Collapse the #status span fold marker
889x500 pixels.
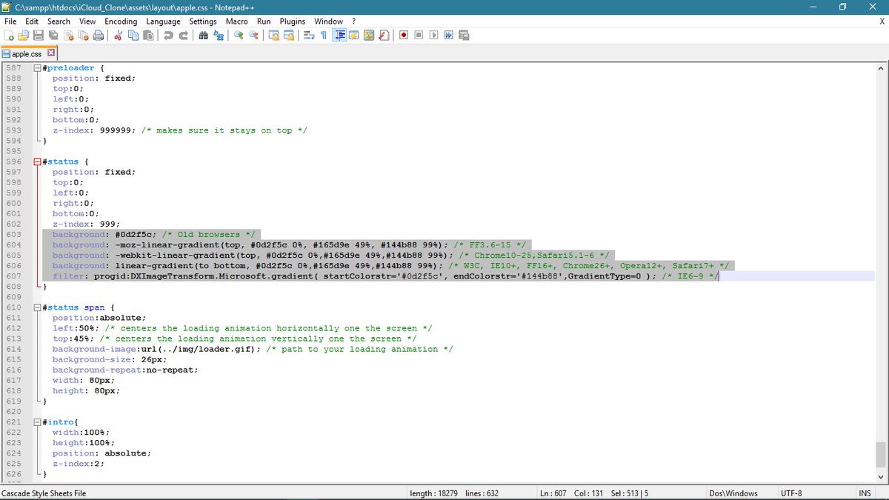click(x=38, y=307)
